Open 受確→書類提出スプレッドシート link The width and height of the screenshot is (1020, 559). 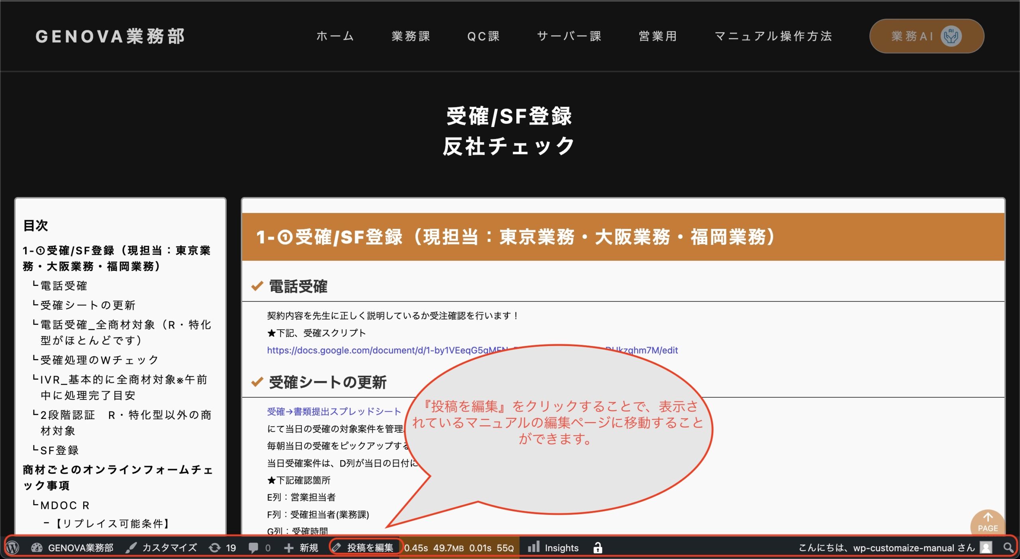[334, 412]
